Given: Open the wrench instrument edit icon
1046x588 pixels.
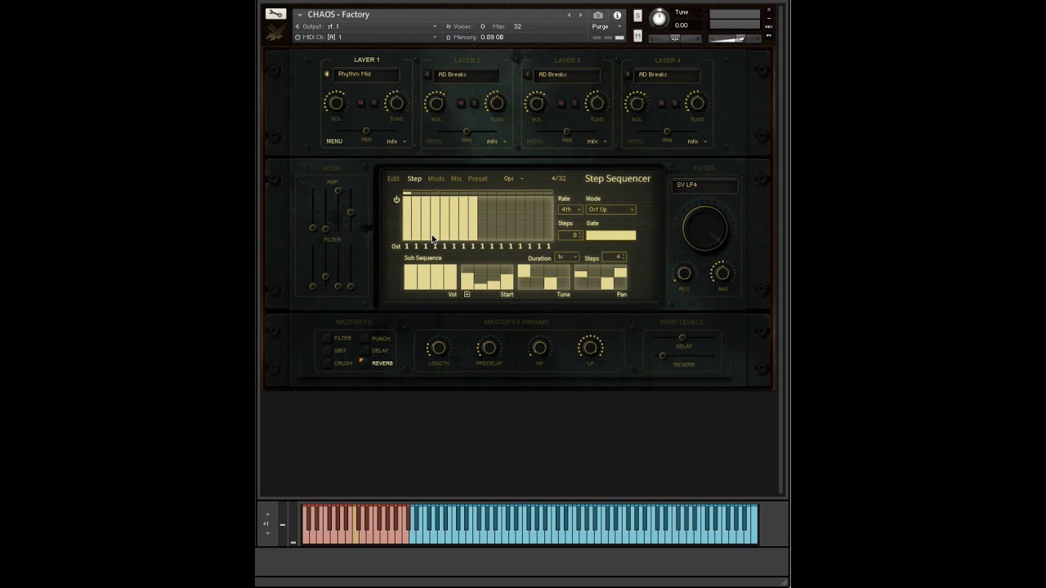Looking at the screenshot, I should [x=275, y=14].
